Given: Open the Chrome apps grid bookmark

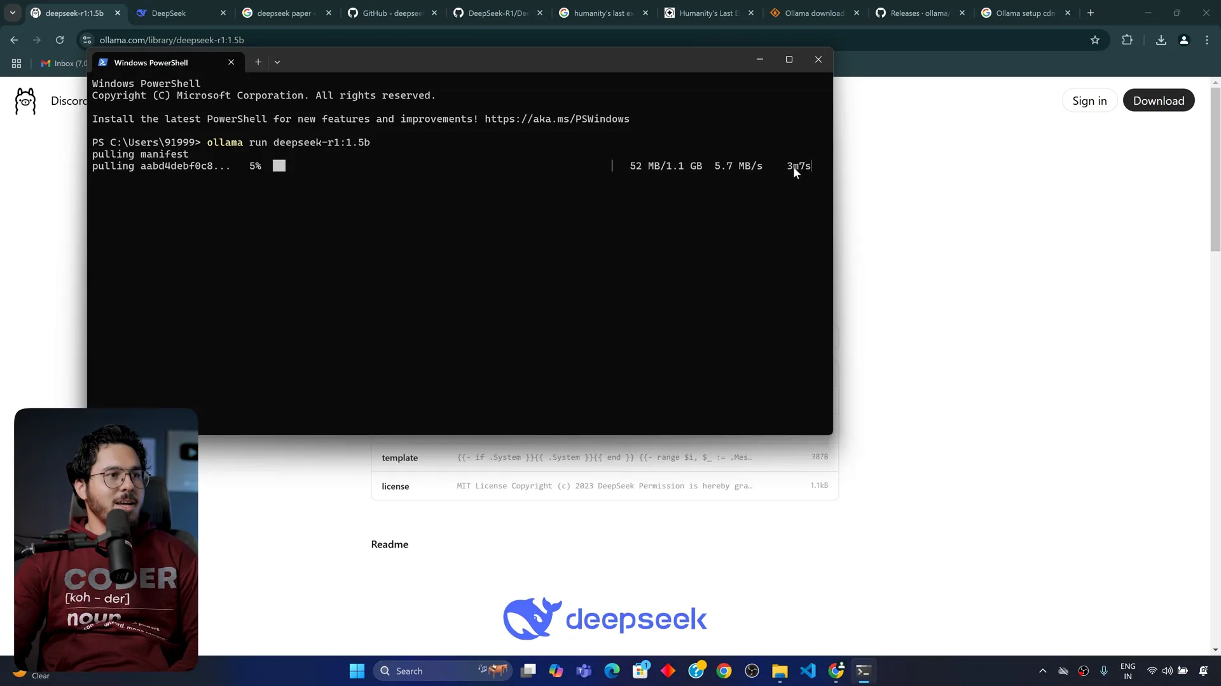Looking at the screenshot, I should 17,64.
